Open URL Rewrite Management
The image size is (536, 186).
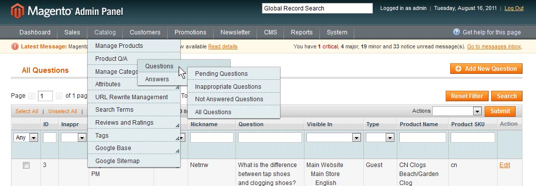[134, 97]
